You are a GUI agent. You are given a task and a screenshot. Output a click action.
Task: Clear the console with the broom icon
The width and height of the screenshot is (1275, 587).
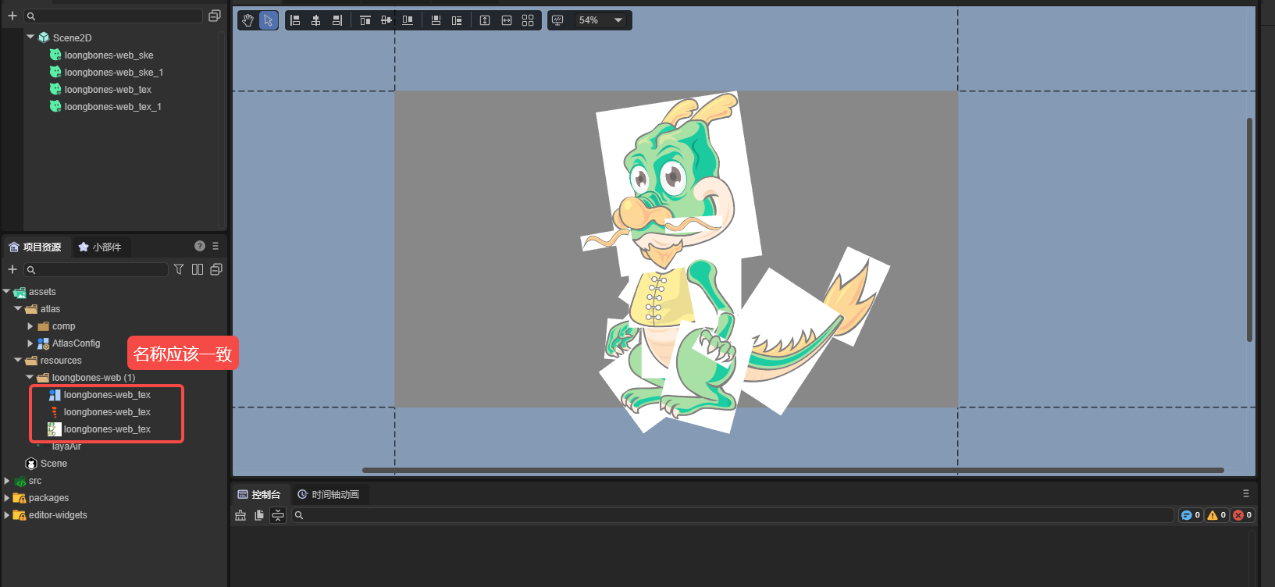click(x=240, y=515)
